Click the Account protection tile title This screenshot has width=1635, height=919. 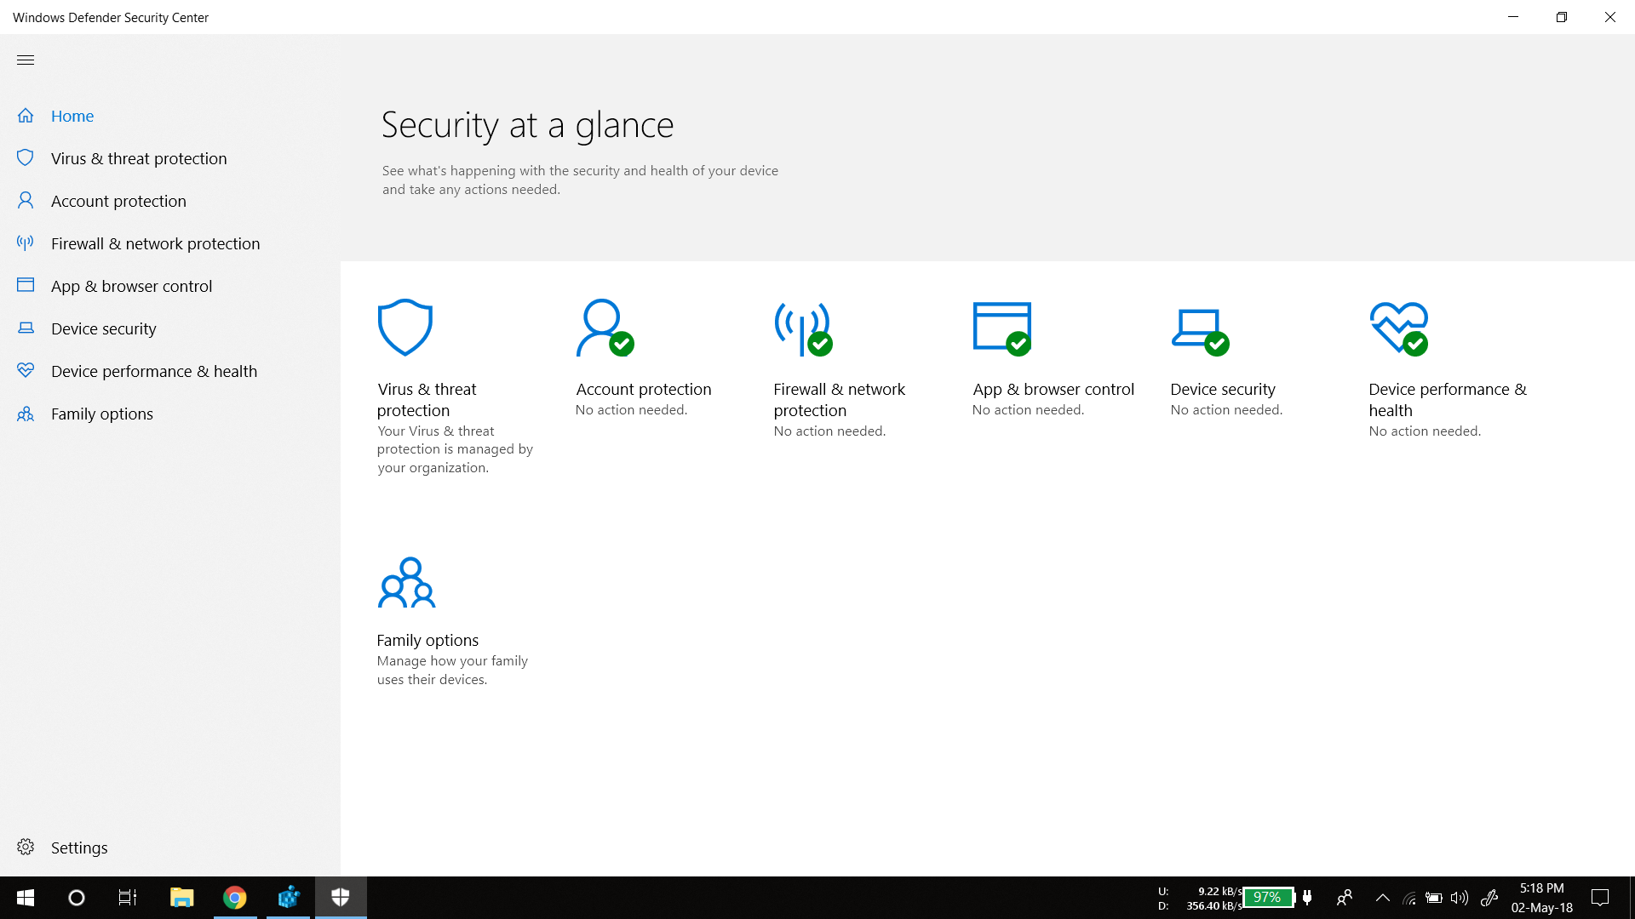pyautogui.click(x=644, y=389)
